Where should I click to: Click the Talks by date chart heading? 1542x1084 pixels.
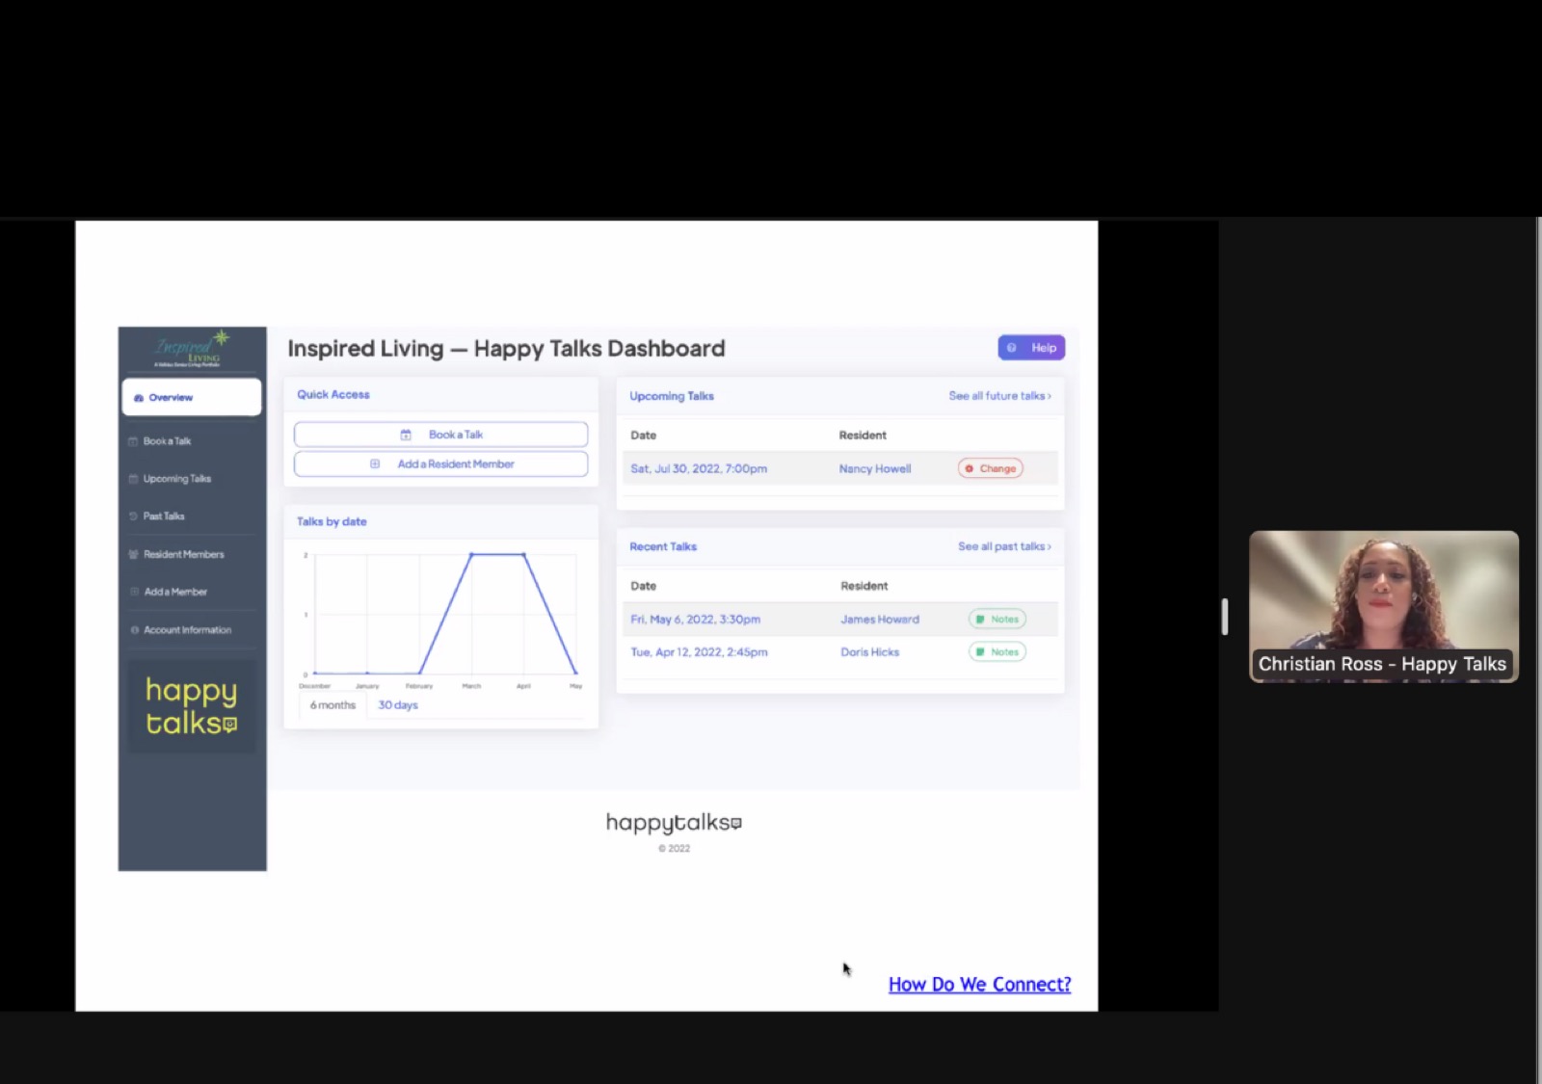(332, 522)
